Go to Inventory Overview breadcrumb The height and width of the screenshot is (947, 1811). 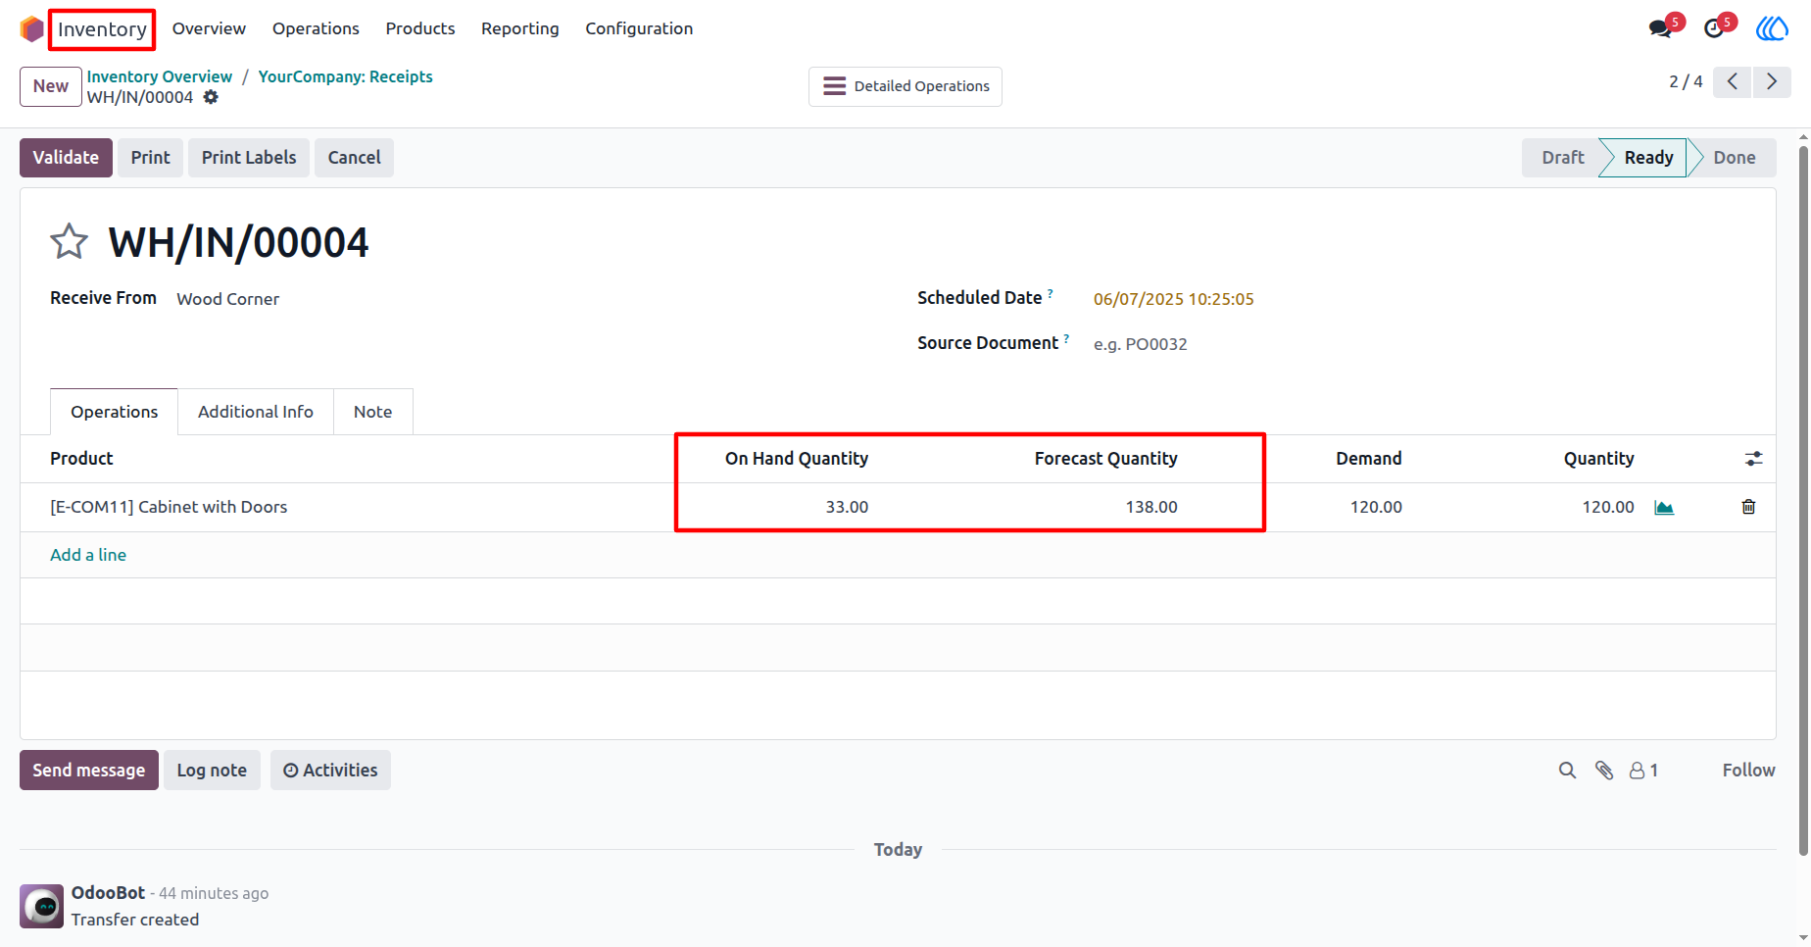pos(160,76)
